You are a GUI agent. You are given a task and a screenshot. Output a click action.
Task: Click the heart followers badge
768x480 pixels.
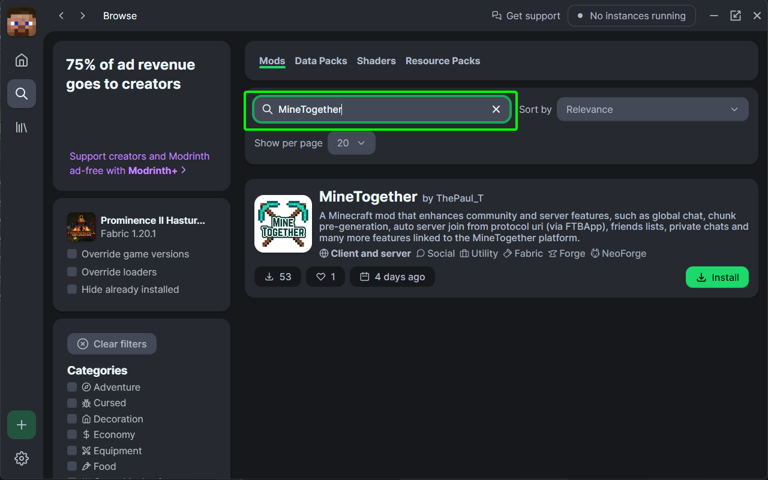coord(326,277)
